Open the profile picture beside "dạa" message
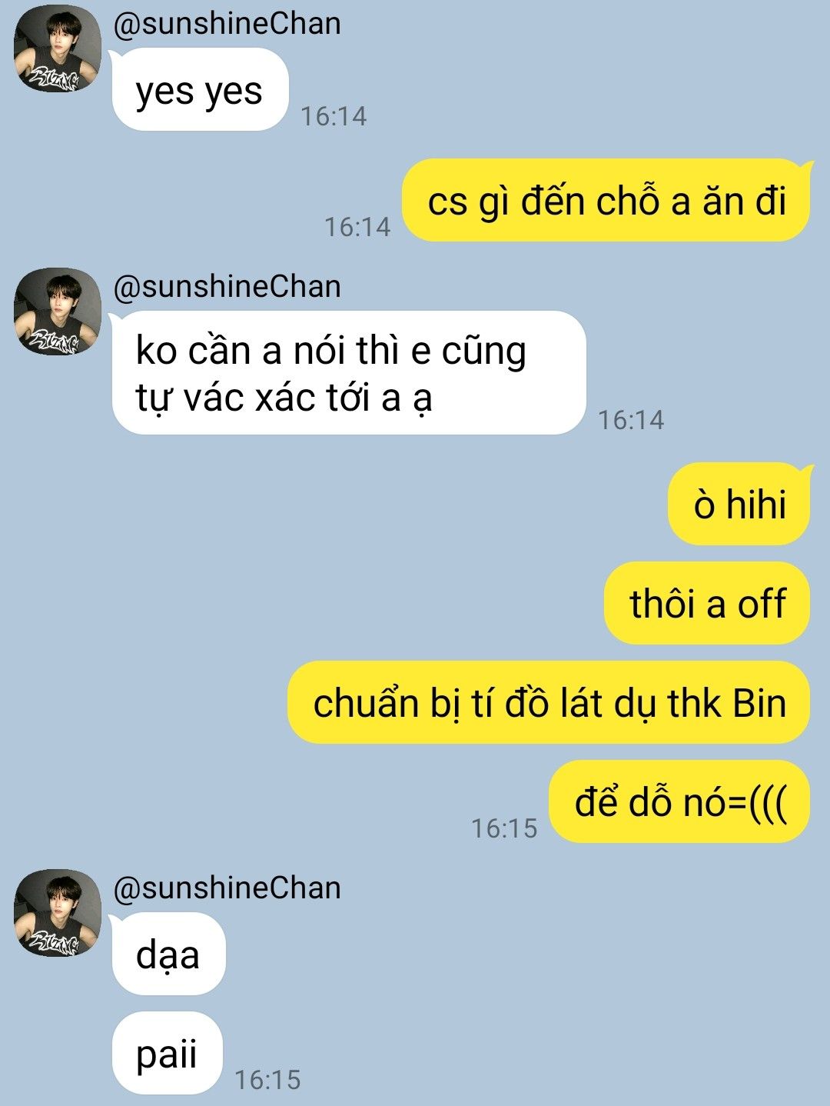The height and width of the screenshot is (1106, 830). tap(58, 913)
